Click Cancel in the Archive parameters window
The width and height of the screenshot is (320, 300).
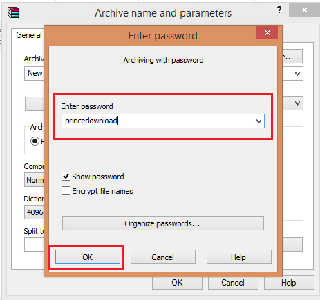click(x=233, y=283)
